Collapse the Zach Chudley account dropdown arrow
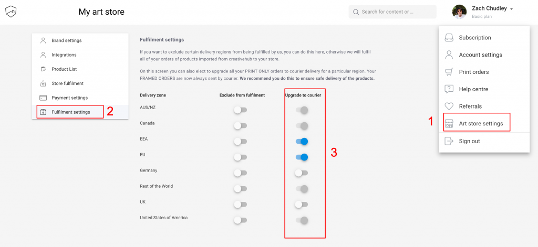 [511, 9]
